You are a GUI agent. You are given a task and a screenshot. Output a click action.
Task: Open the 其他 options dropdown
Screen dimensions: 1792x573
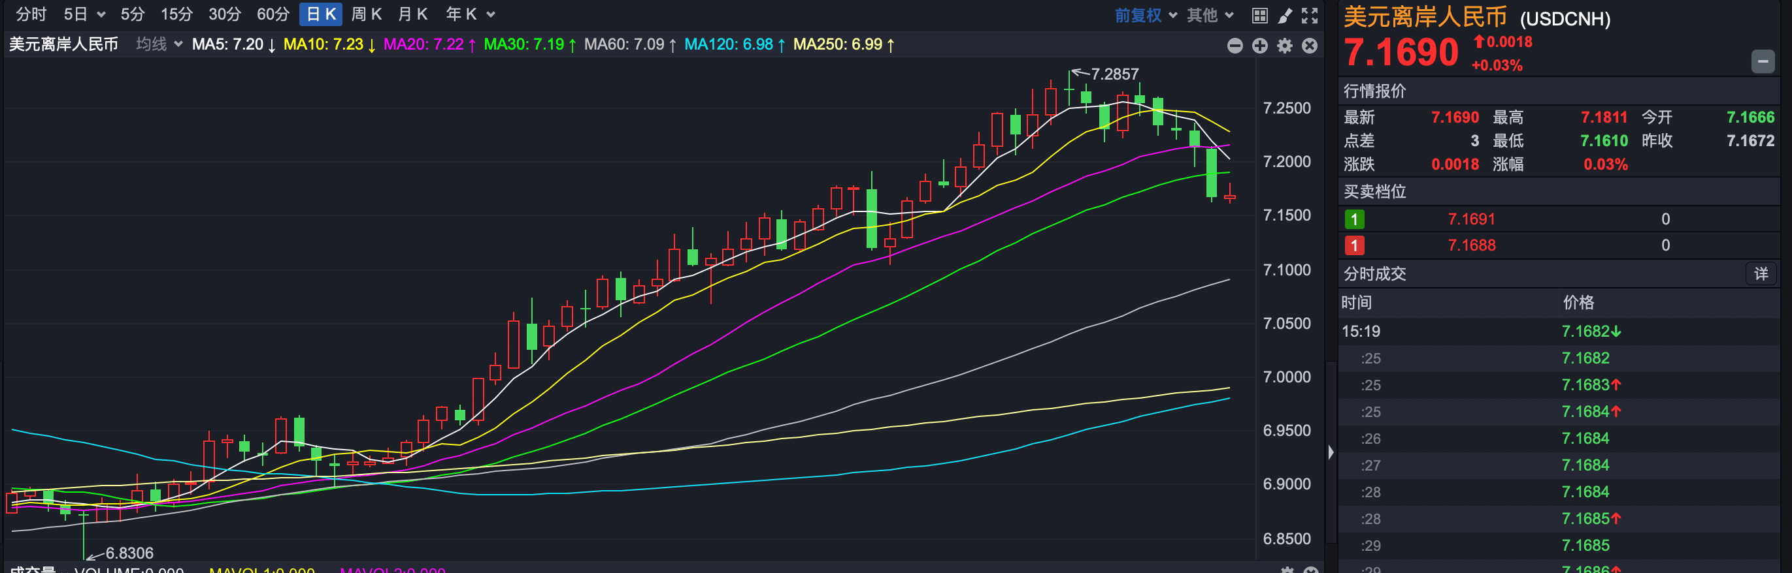tap(1210, 15)
